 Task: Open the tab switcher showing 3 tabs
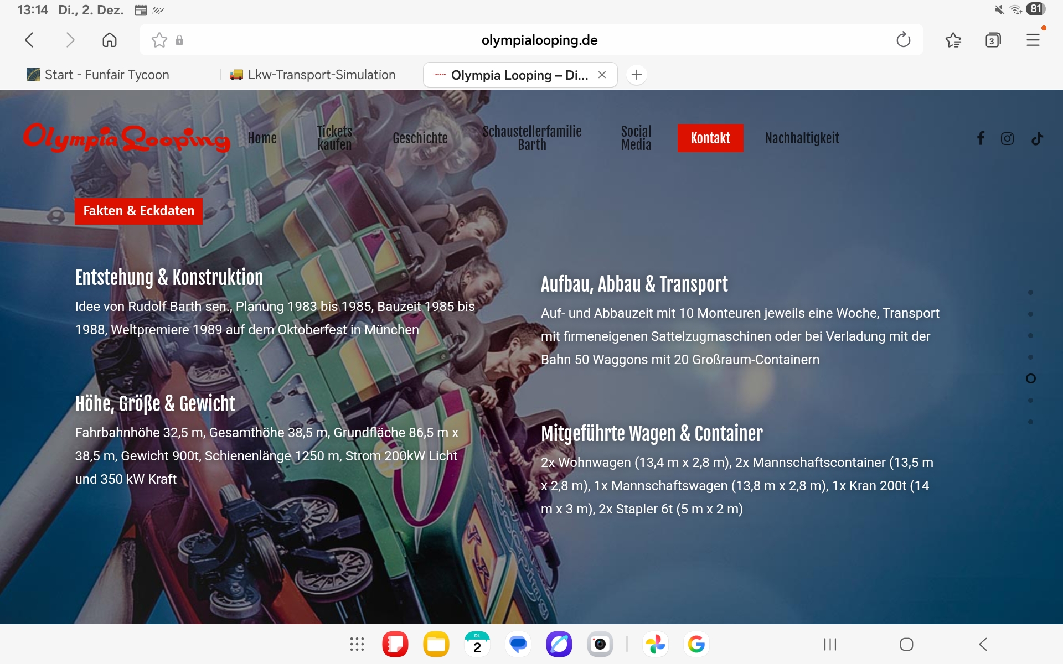click(993, 40)
